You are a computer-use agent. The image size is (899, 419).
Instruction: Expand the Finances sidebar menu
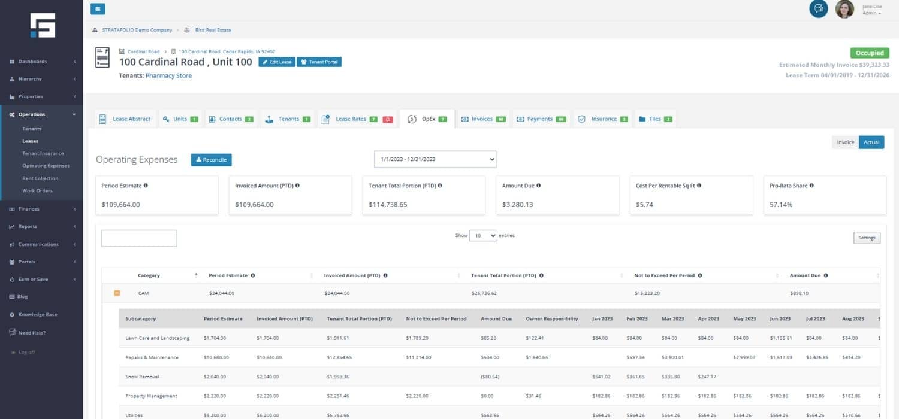[42, 209]
